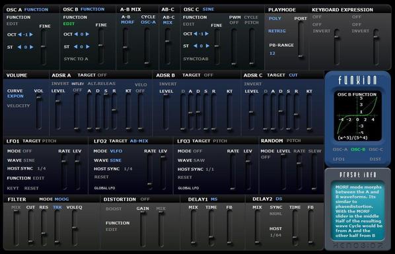Click the OSC B function graph display
395x254 pixels.
point(357,116)
